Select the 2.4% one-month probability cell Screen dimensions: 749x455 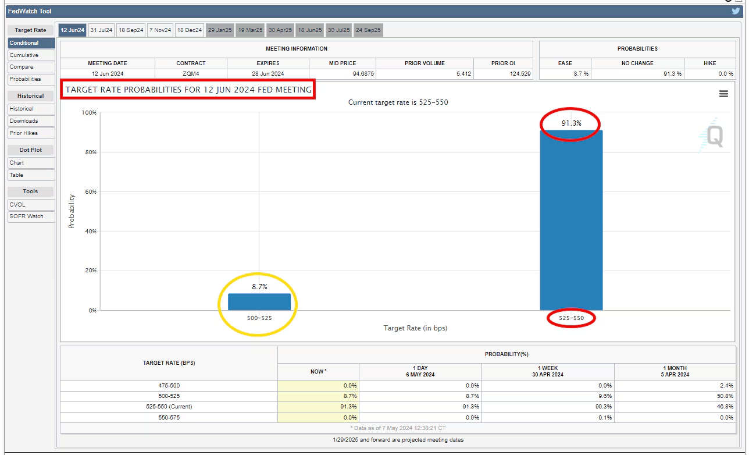[675, 386]
